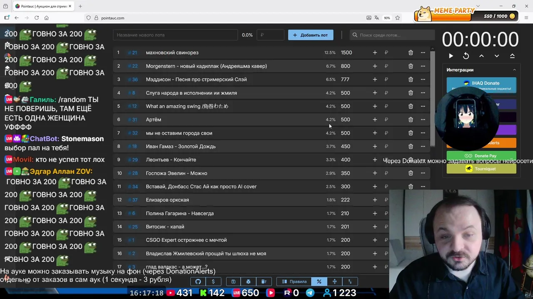Decrease timer using the down arrow
Screen dimensions: 533x299
pyautogui.click(x=497, y=56)
